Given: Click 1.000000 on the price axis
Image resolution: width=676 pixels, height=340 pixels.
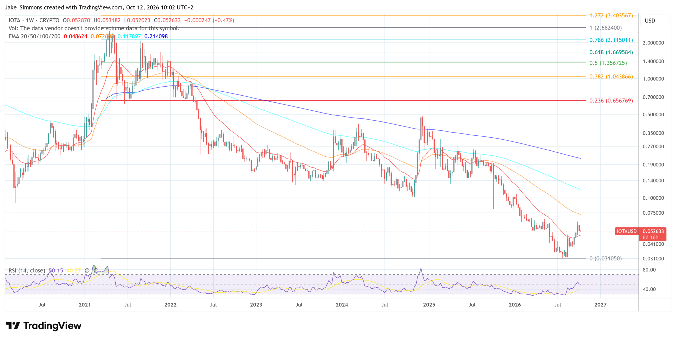Looking at the screenshot, I should coord(653,79).
